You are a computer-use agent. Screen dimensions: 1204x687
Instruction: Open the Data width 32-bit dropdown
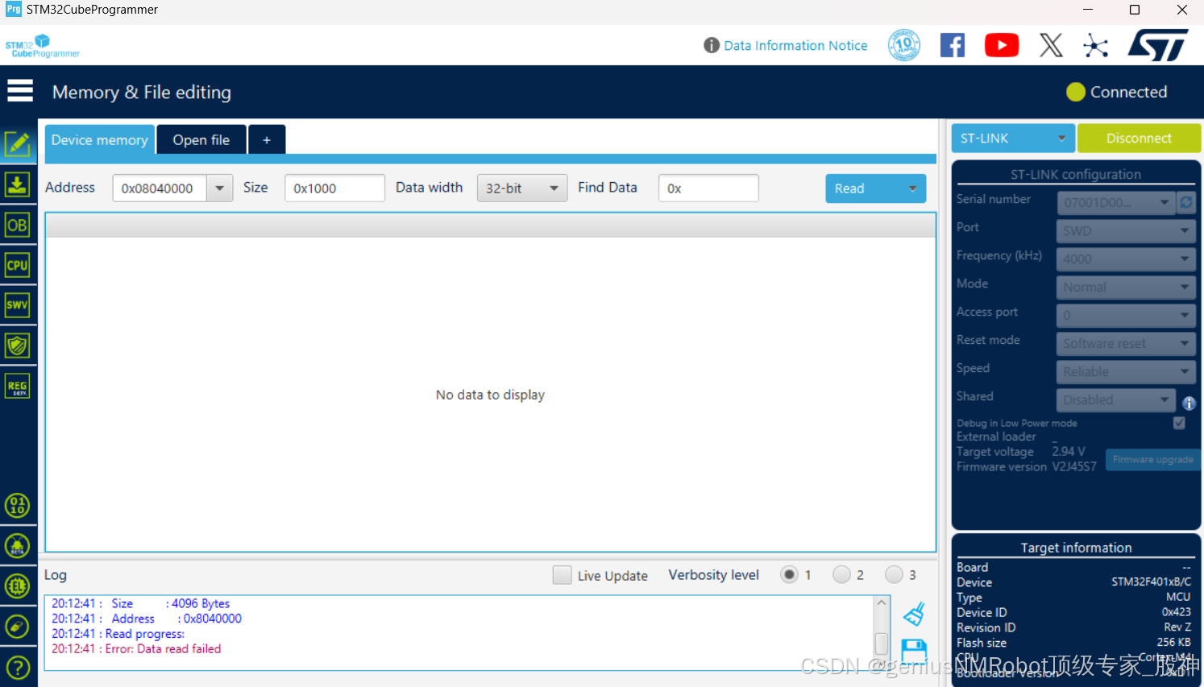tap(522, 188)
